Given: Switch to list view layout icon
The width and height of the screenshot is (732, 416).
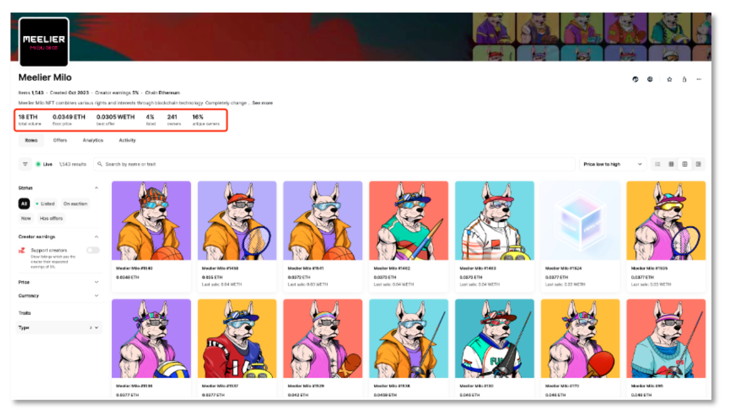Looking at the screenshot, I should 658,164.
